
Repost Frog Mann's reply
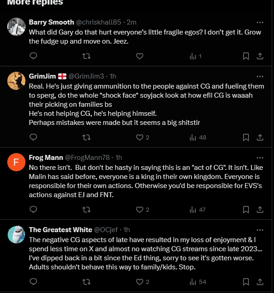click(86, 210)
